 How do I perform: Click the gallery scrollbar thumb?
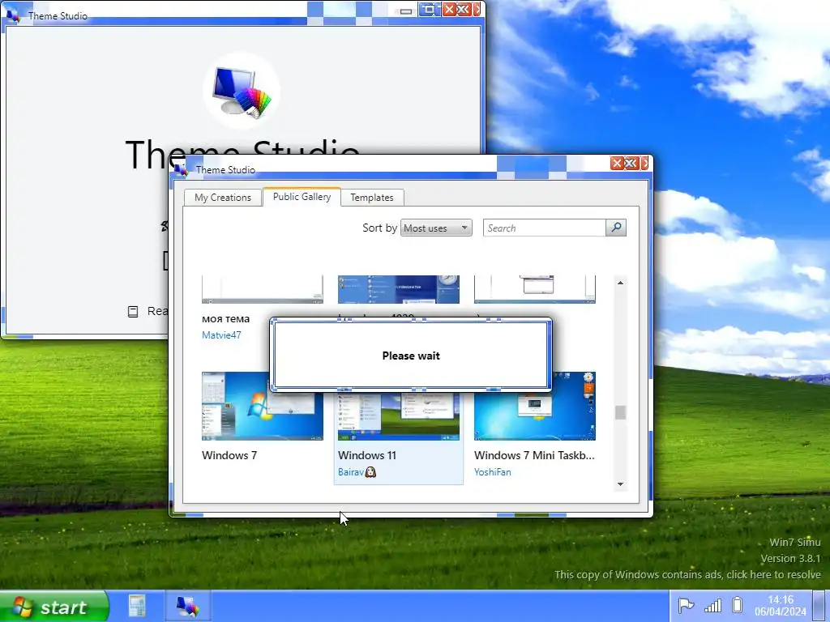pos(620,412)
